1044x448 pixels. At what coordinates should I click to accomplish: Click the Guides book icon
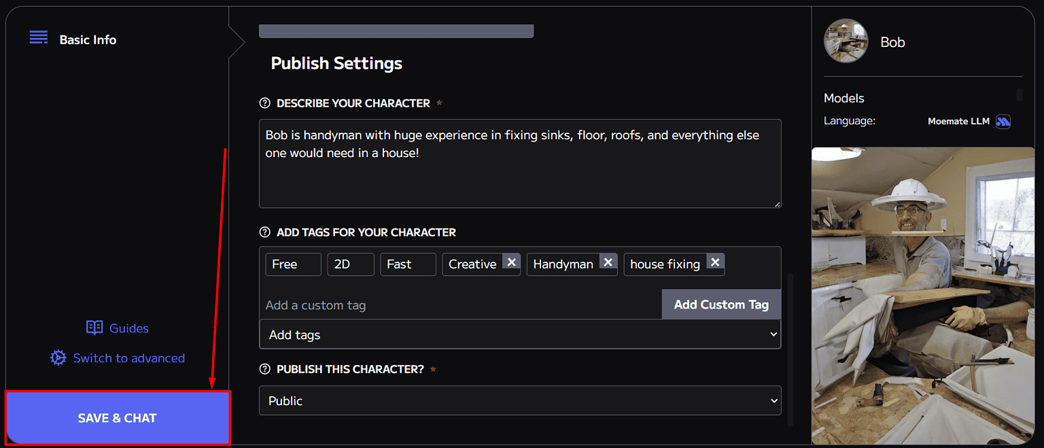[94, 328]
